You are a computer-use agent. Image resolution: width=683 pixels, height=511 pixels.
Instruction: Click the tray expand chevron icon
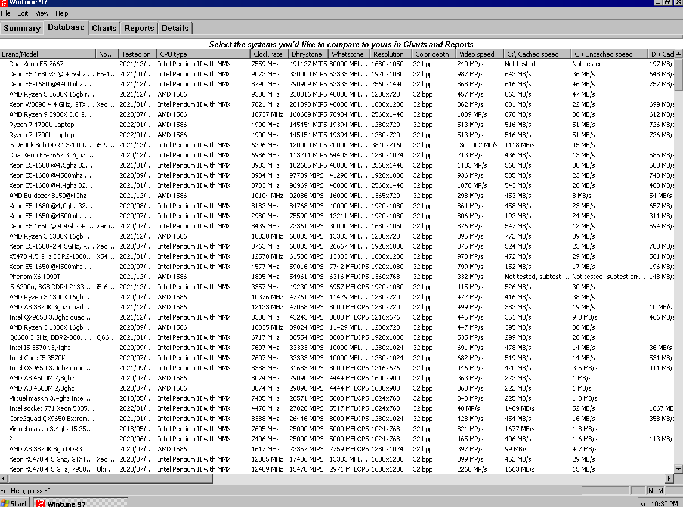click(643, 504)
